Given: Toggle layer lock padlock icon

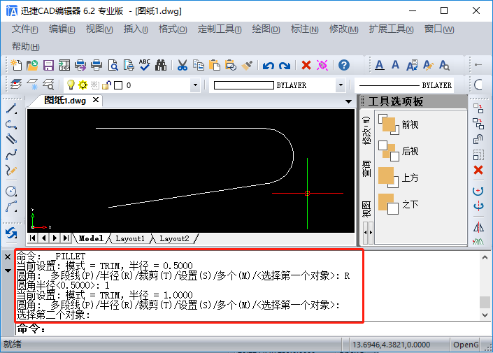Looking at the screenshot, I should (106, 85).
